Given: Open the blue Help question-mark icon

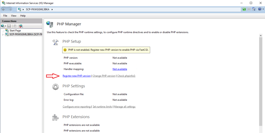Looking at the screenshot, I should [259, 9].
